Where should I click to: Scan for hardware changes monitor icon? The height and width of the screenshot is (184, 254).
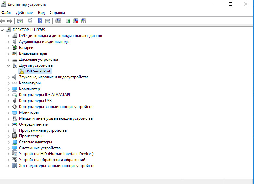58,21
